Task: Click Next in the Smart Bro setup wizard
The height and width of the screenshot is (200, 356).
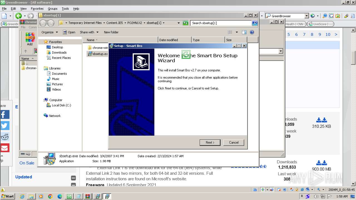Action: pos(210,142)
